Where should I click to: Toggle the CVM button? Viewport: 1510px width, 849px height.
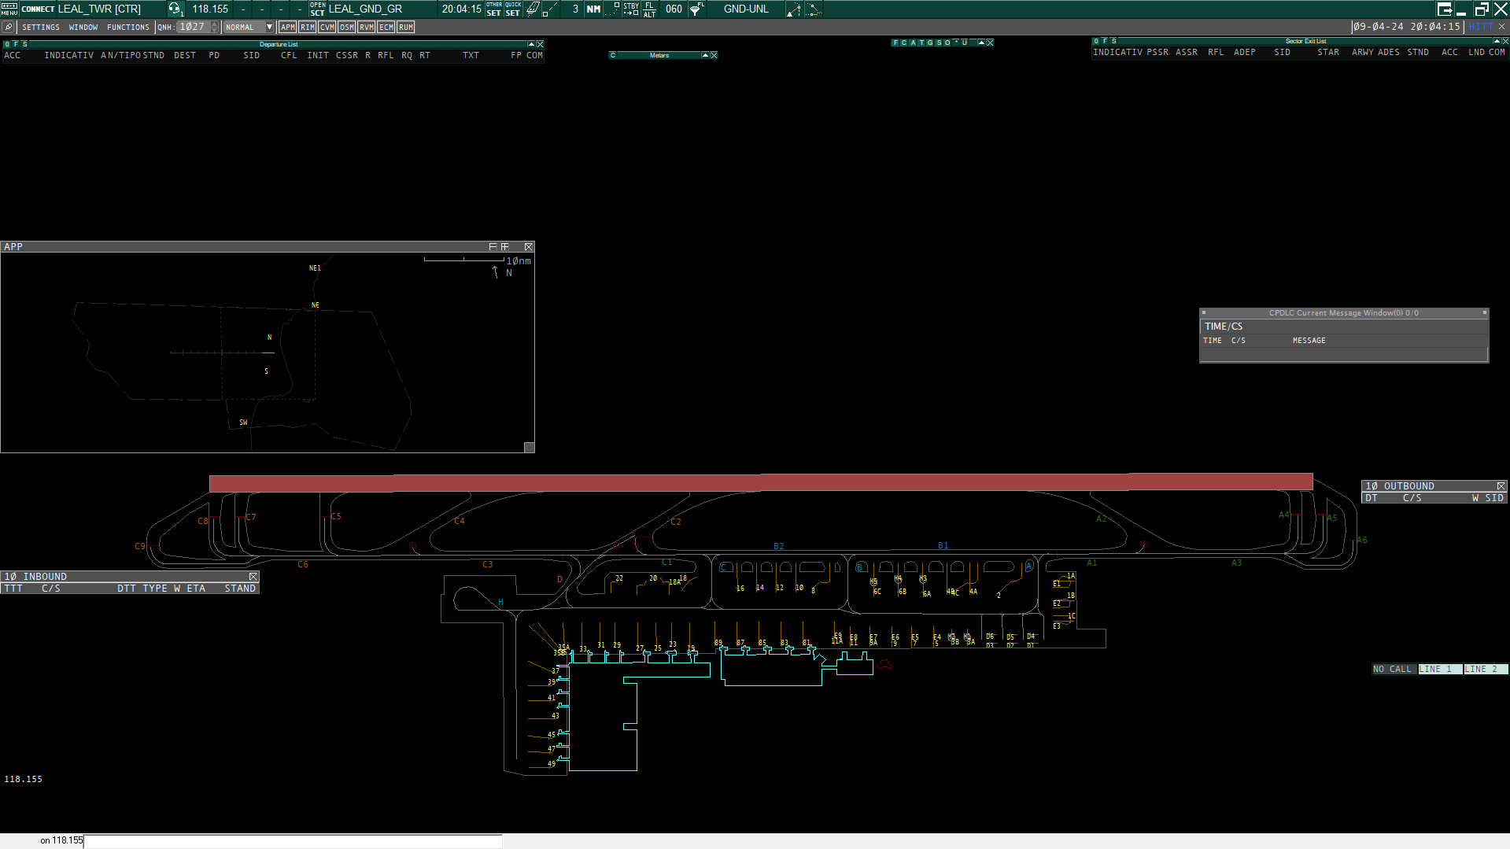coord(327,27)
